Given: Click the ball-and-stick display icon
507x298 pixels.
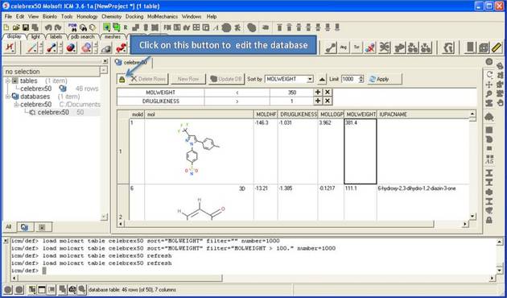Looking at the screenshot, I should click(x=52, y=48).
